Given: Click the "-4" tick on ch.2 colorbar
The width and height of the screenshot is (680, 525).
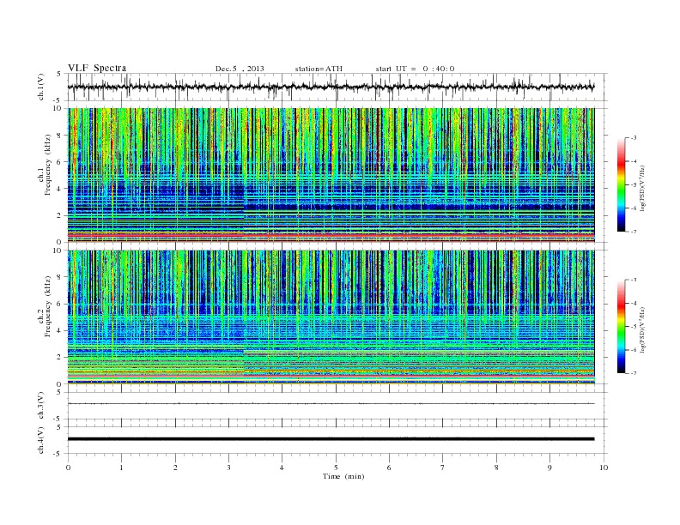Looking at the screenshot, I should pyautogui.click(x=634, y=303).
